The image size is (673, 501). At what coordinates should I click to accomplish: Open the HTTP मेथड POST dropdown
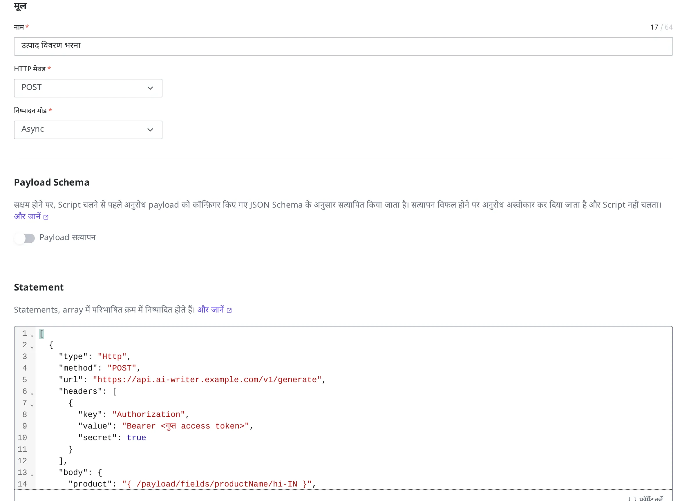(x=88, y=88)
